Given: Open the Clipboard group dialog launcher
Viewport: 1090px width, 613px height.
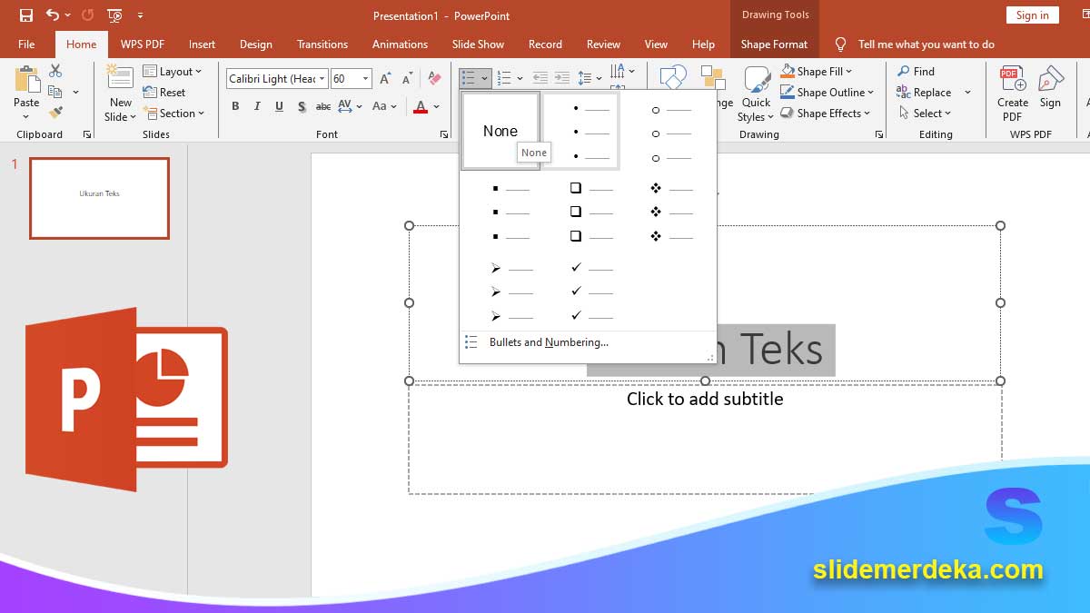Looking at the screenshot, I should click(x=87, y=134).
